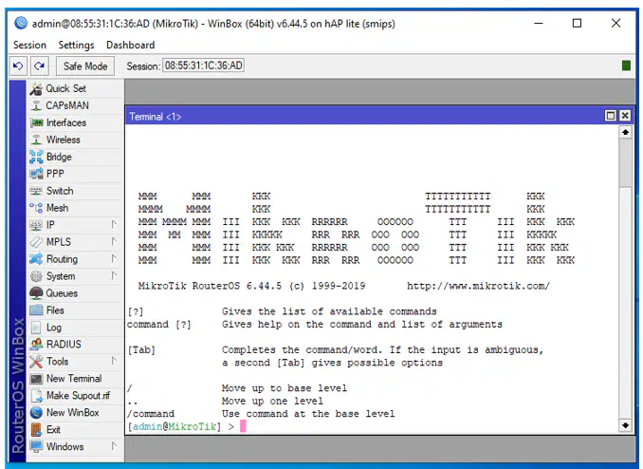Click the Queues icon
Image resolution: width=643 pixels, height=469 pixels.
click(x=36, y=293)
